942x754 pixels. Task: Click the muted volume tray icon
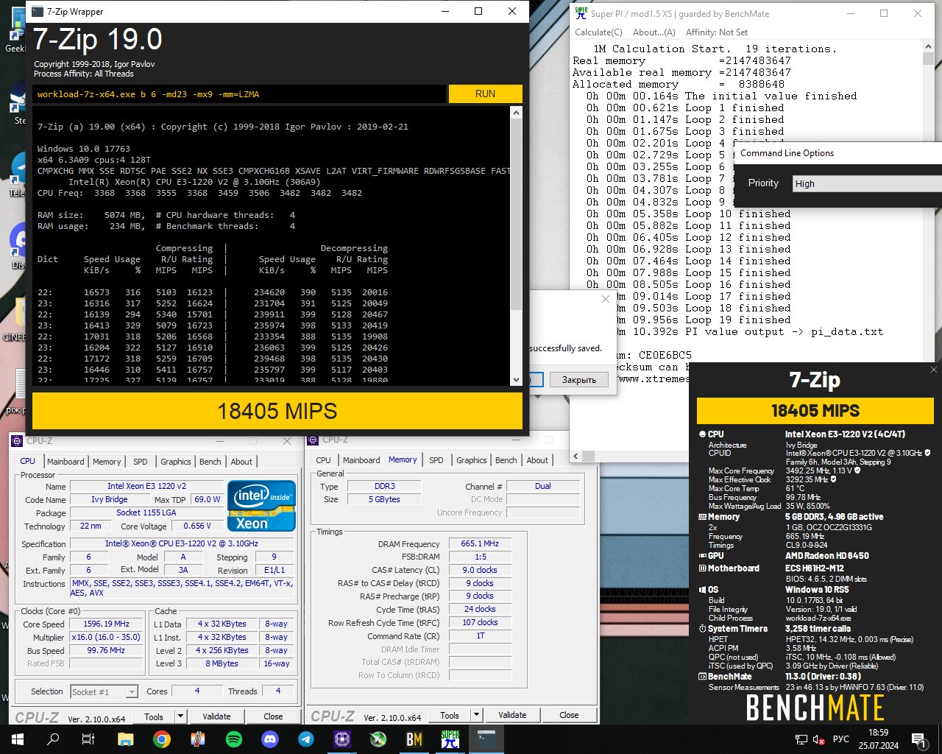[818, 739]
